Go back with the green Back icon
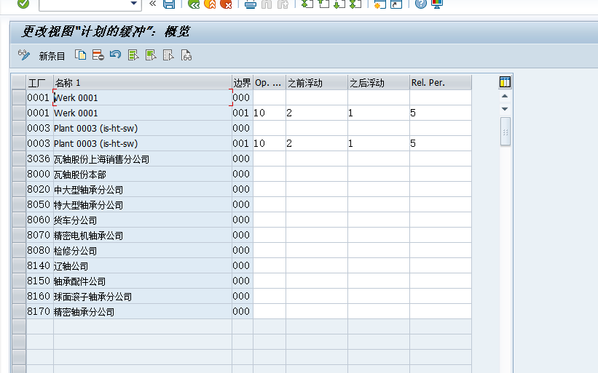598x373 pixels. [x=194, y=4]
